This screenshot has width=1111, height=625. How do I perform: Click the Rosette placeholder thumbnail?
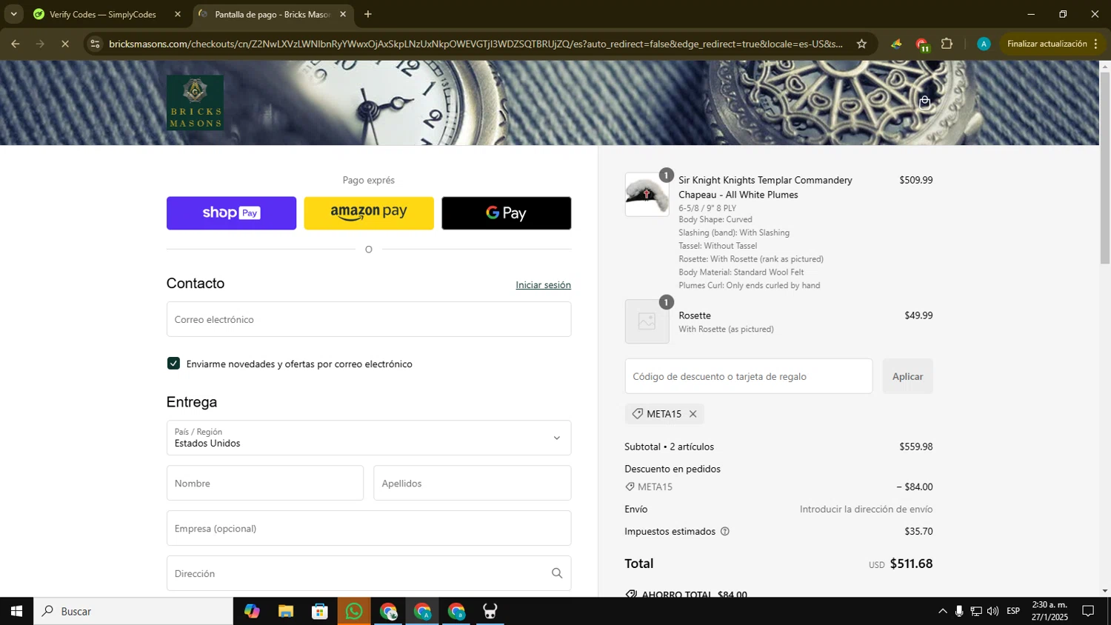(x=647, y=321)
